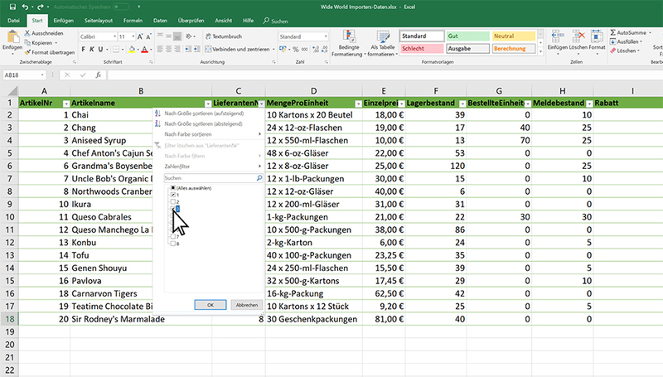Uncheck the checkbox for value 1
Screen dimensions: 663x377
coord(173,196)
